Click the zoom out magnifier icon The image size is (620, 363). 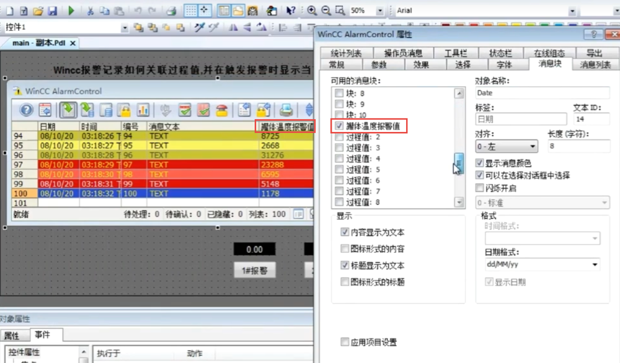pyautogui.click(x=325, y=11)
